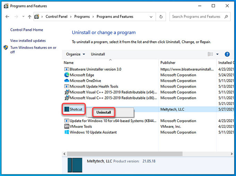Open Turn Windows features on or off
The width and height of the screenshot is (236, 176).
click(33, 50)
